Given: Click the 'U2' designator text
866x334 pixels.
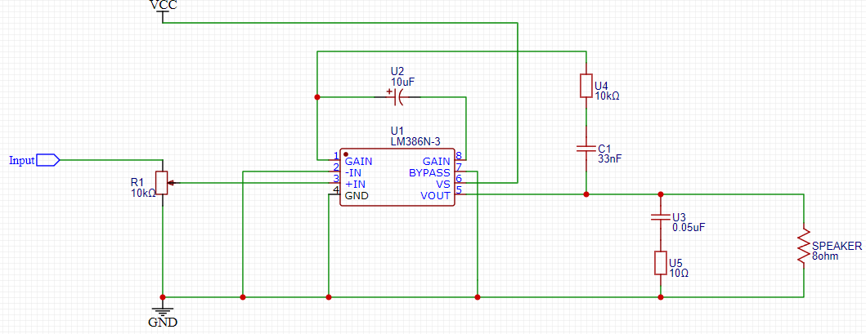Looking at the screenshot, I should [397, 71].
